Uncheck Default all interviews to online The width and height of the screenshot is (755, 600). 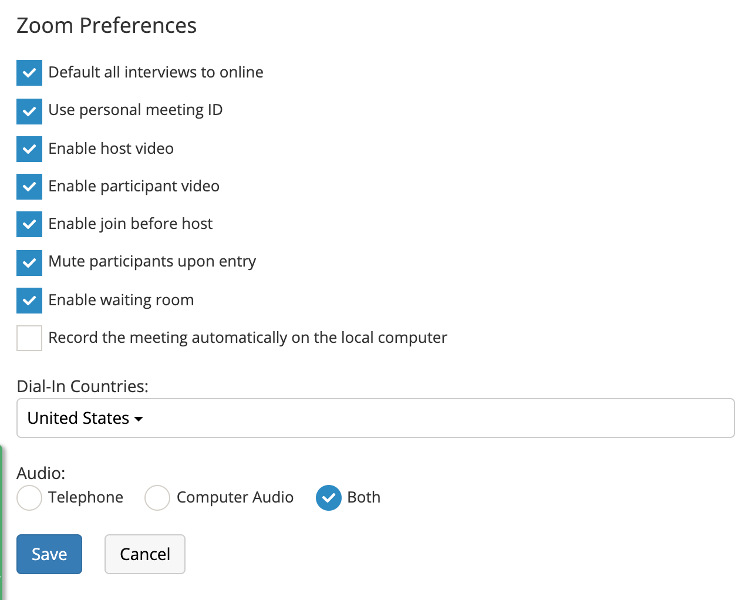tap(29, 73)
